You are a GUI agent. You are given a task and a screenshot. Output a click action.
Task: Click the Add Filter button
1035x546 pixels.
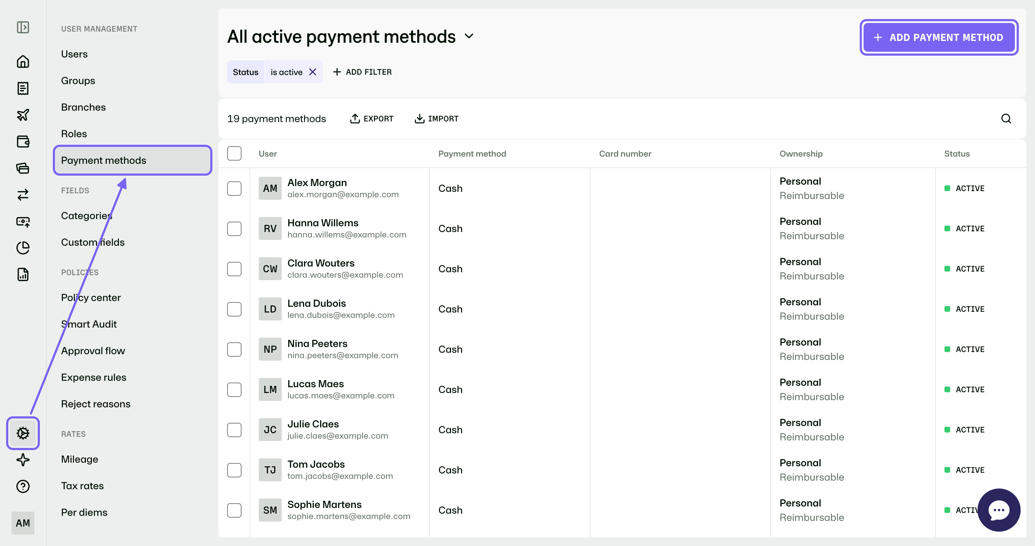tap(362, 72)
